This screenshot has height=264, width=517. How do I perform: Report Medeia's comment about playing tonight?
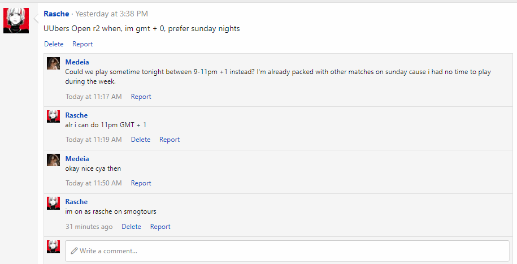tap(141, 97)
